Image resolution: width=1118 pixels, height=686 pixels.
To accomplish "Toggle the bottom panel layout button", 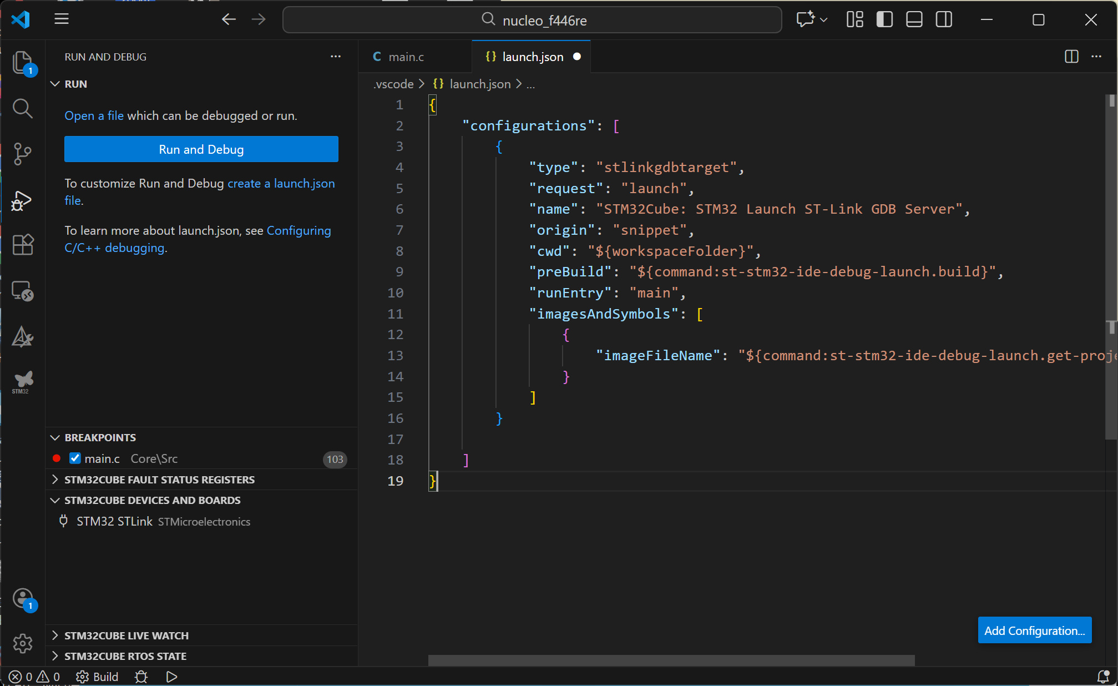I will pos(914,20).
